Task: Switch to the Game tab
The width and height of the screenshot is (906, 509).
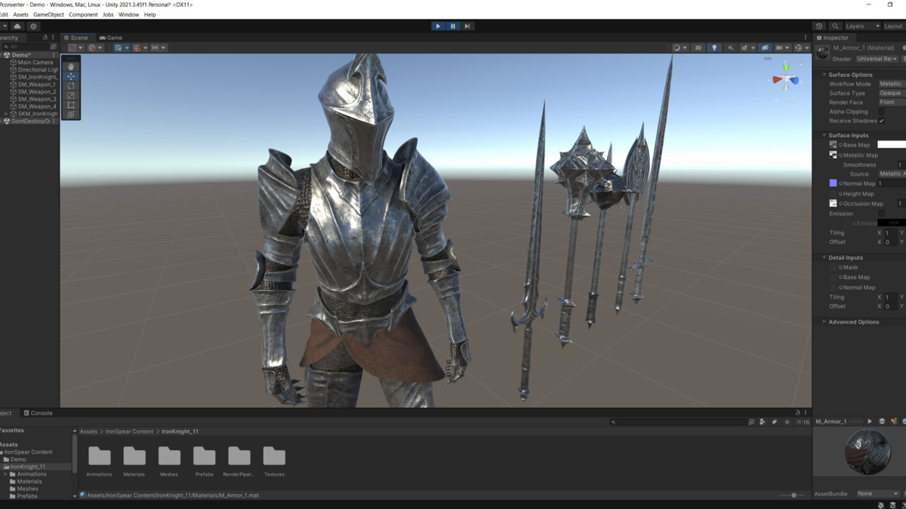Action: [111, 38]
